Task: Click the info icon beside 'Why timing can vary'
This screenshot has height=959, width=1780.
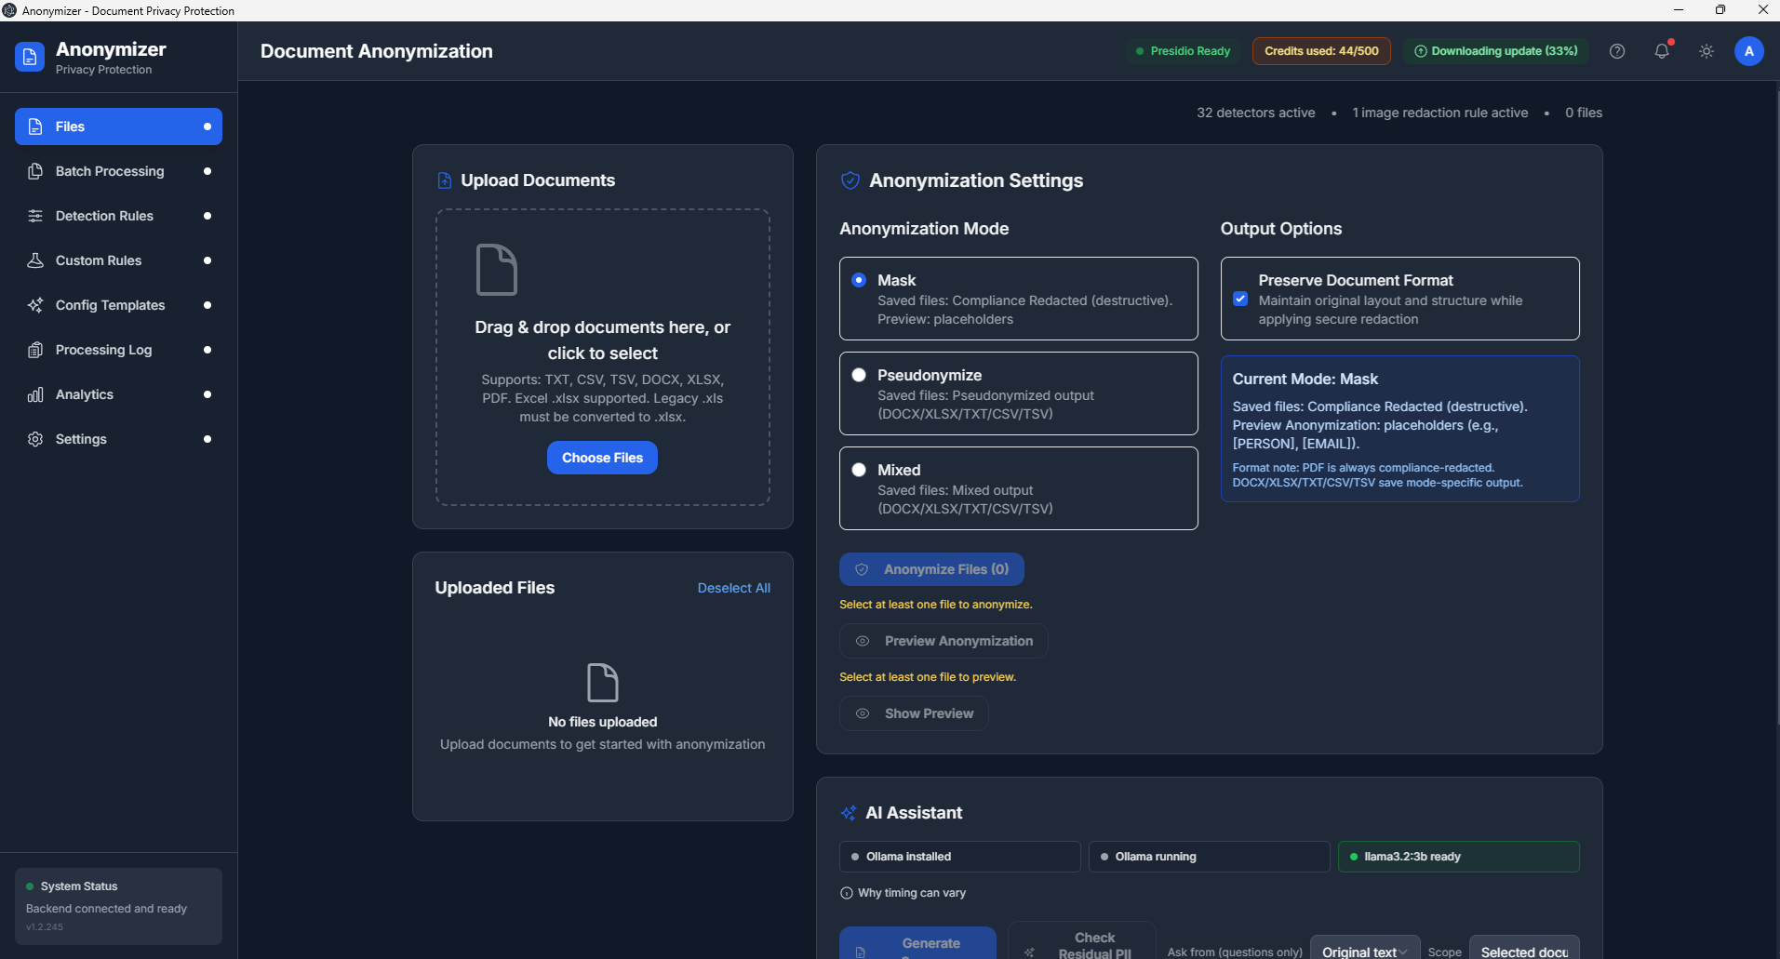Action: pos(847,893)
